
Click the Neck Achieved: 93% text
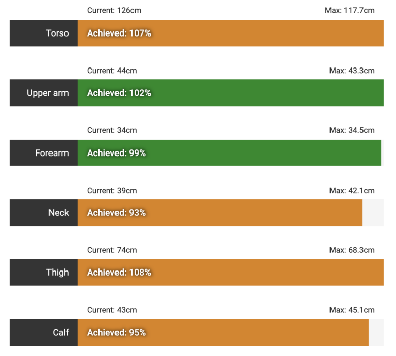point(117,213)
